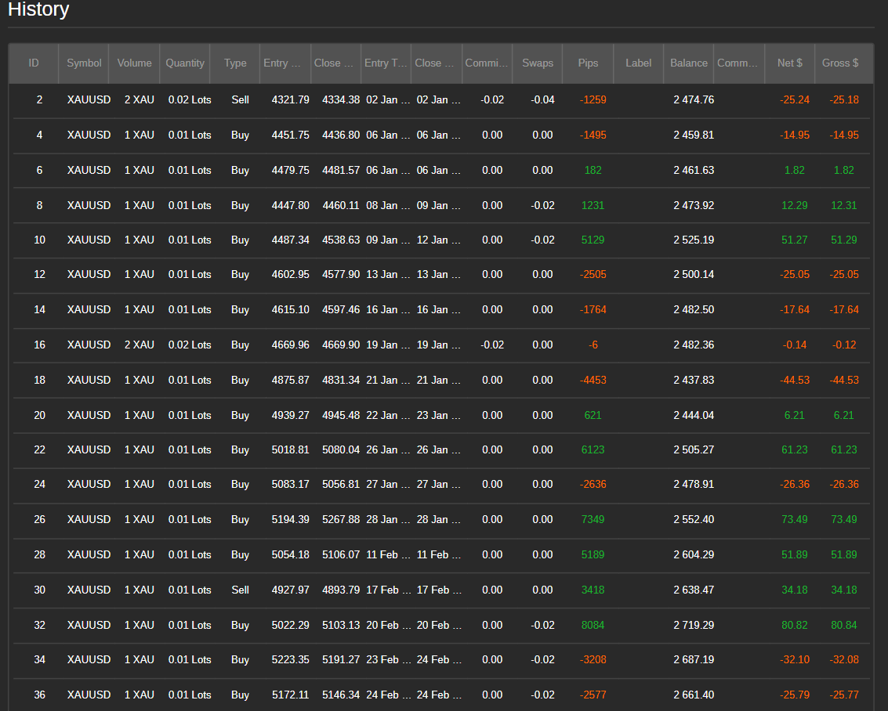Screen dimensions: 888x711
Task: Select pips value -6
Action: click(x=593, y=345)
